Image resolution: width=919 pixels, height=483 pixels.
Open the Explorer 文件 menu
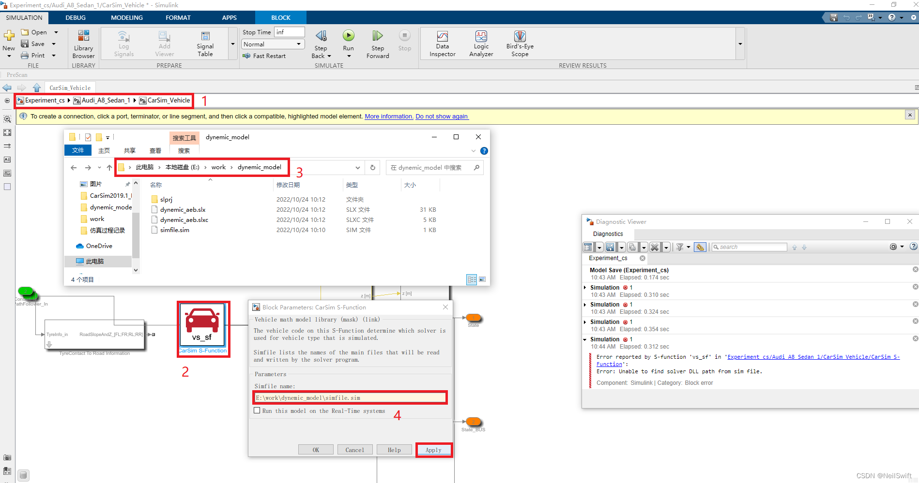click(78, 150)
